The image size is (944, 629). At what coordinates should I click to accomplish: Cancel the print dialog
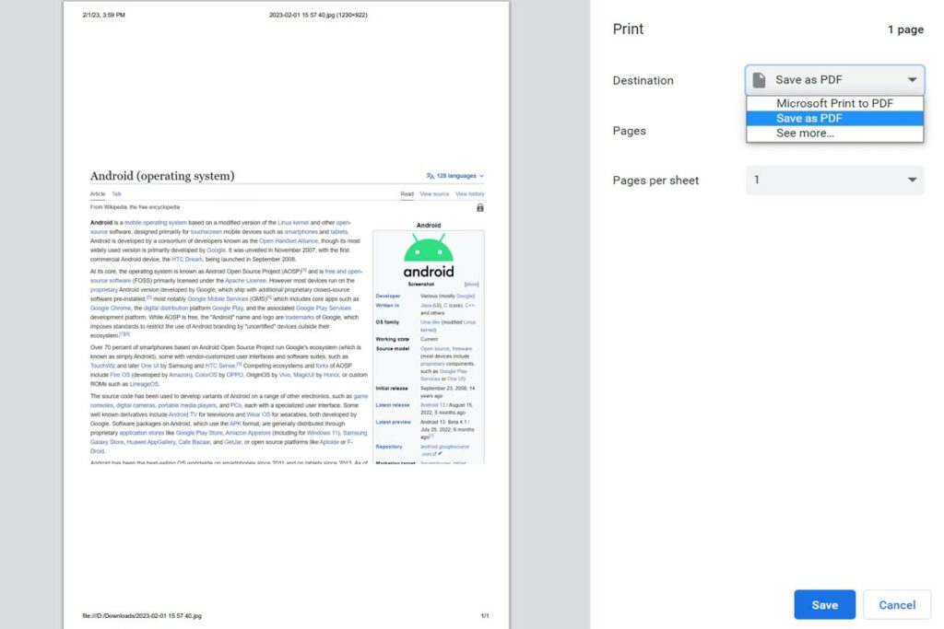point(897,605)
